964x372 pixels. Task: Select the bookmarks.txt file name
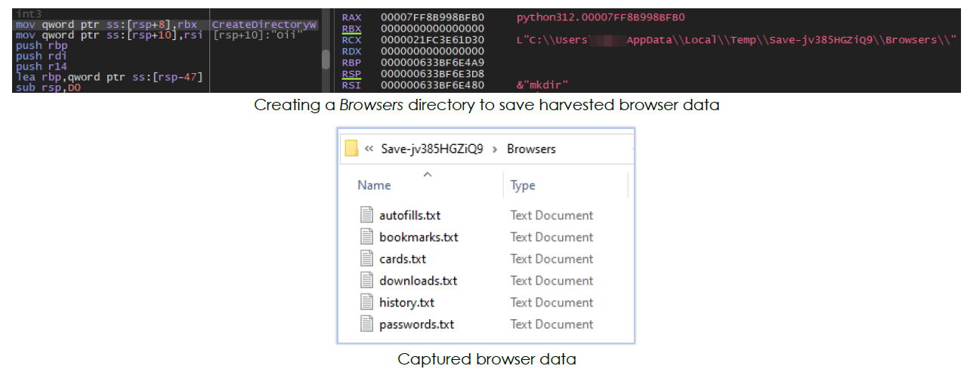coord(419,237)
